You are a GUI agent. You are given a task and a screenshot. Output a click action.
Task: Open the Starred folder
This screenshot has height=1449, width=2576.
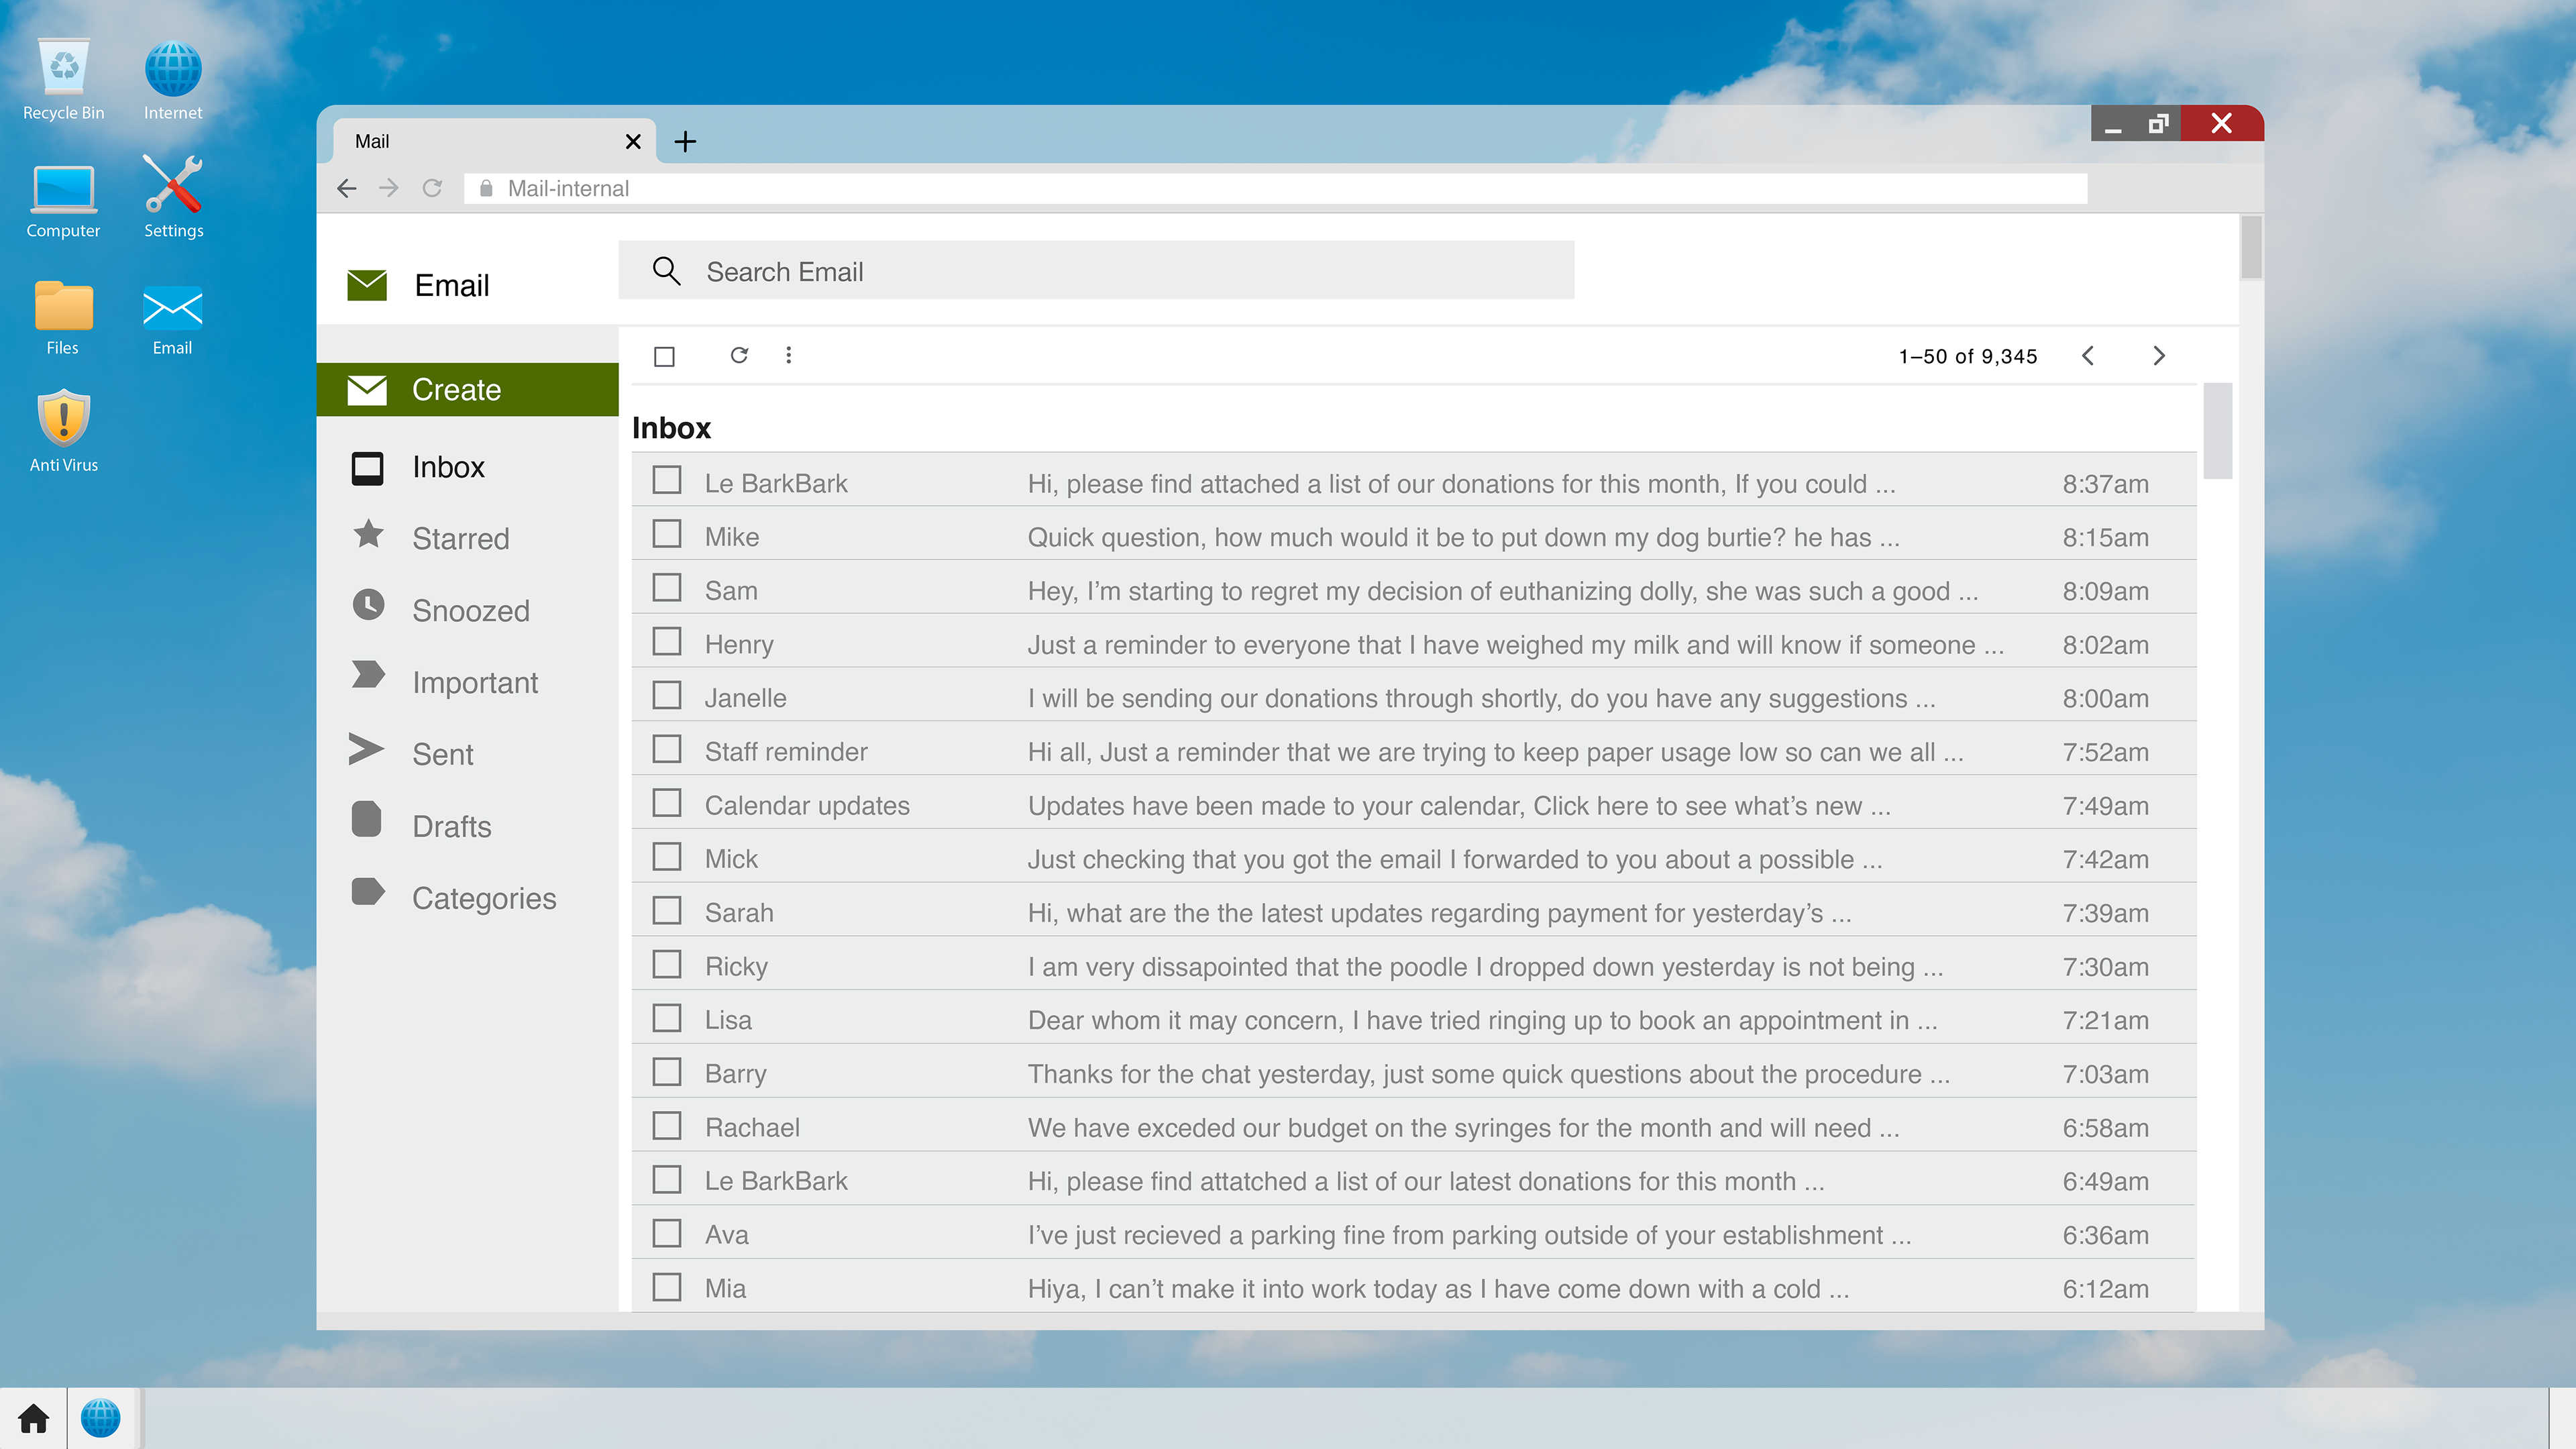[x=460, y=538]
